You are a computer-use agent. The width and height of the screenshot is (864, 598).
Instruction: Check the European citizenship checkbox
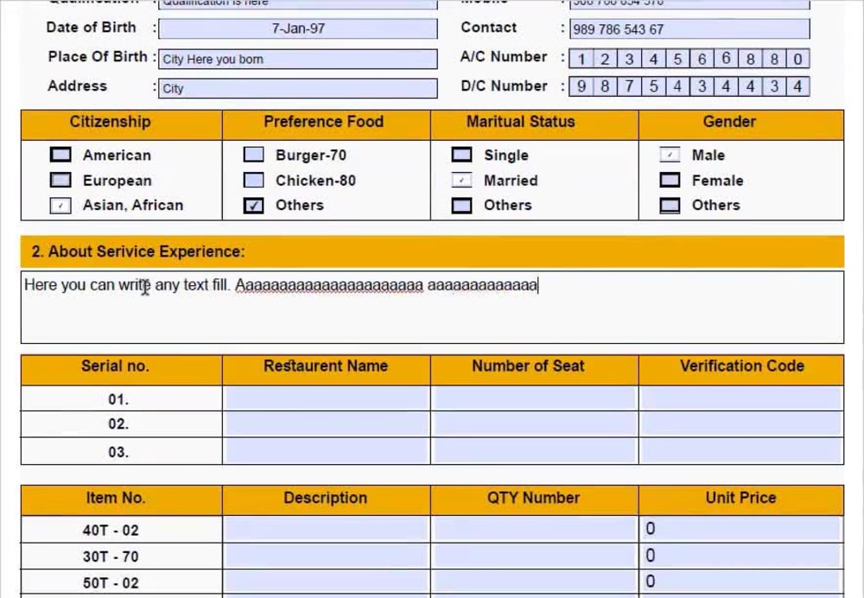click(60, 180)
